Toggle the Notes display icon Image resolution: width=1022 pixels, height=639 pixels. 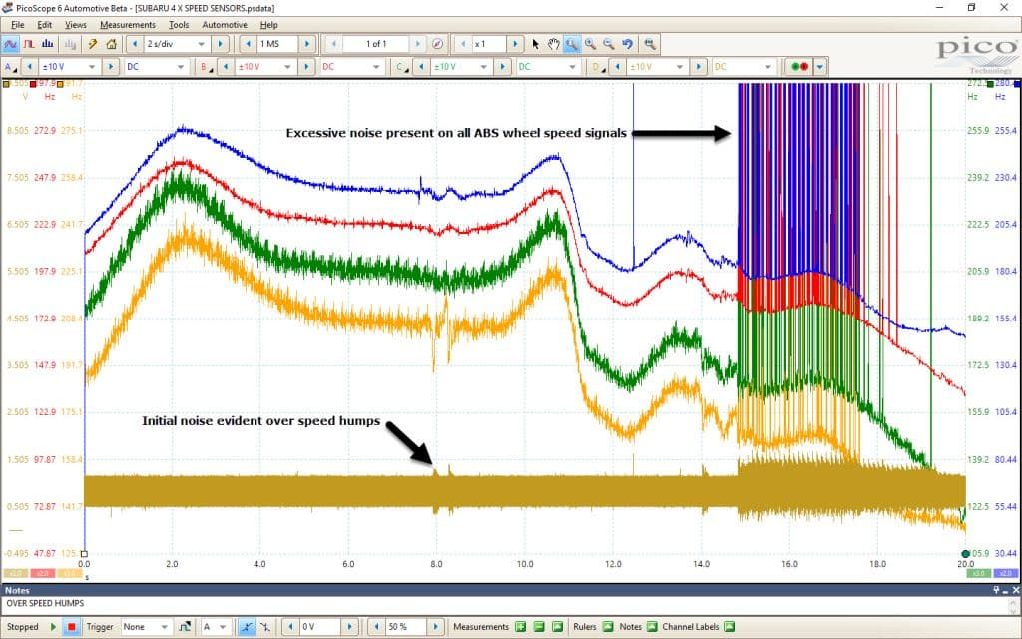point(652,627)
